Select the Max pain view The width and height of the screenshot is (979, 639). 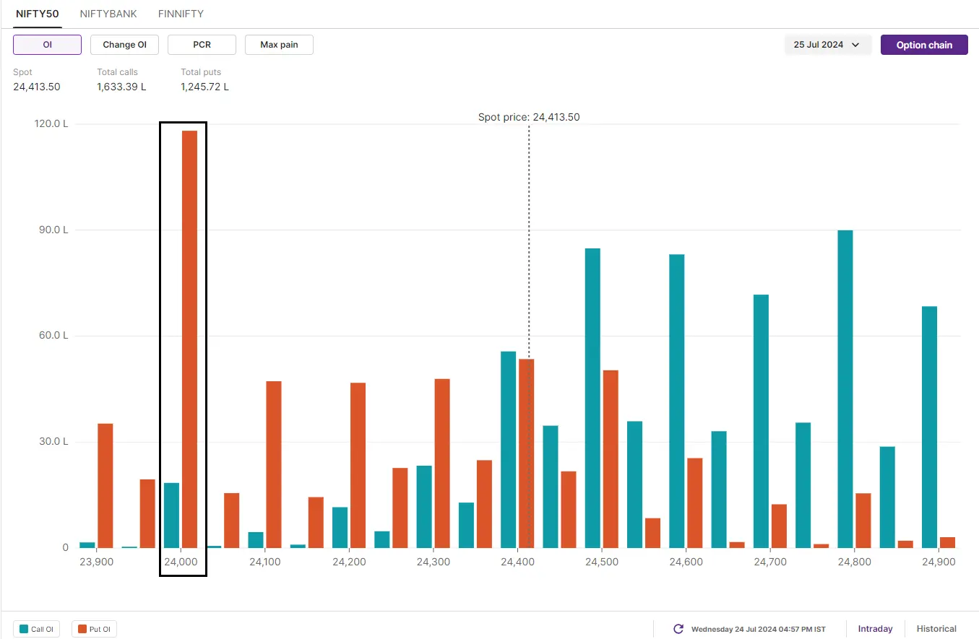pyautogui.click(x=279, y=45)
